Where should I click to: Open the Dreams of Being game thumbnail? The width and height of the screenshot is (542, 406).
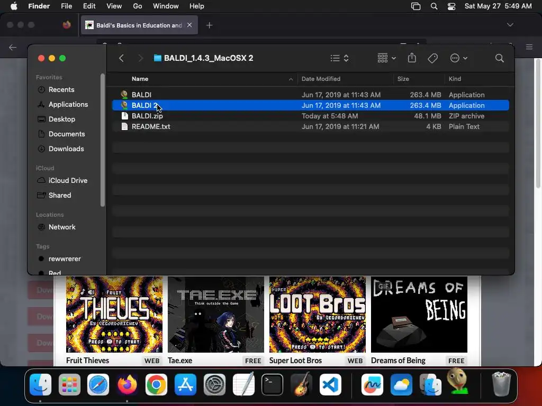419,314
